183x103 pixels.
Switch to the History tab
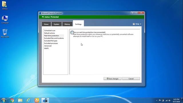point(67,24)
